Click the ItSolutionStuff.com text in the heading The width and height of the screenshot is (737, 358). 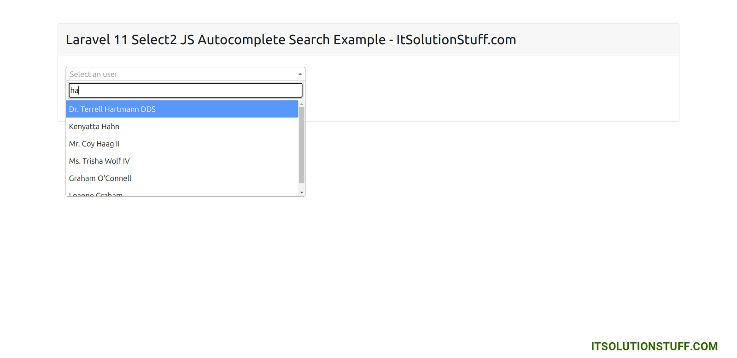456,40
